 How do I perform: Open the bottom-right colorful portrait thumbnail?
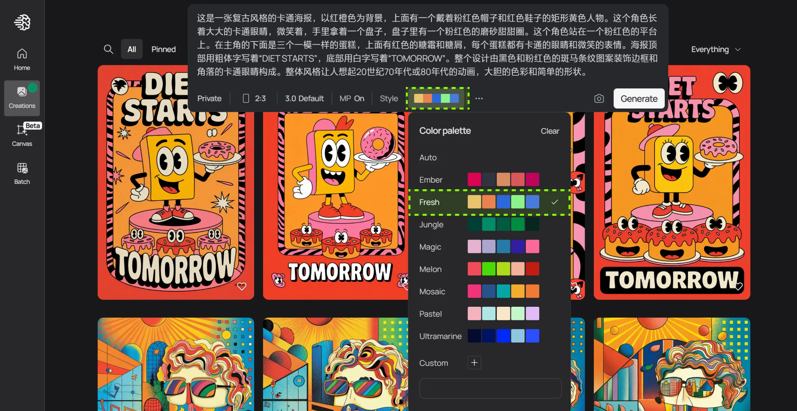672,364
